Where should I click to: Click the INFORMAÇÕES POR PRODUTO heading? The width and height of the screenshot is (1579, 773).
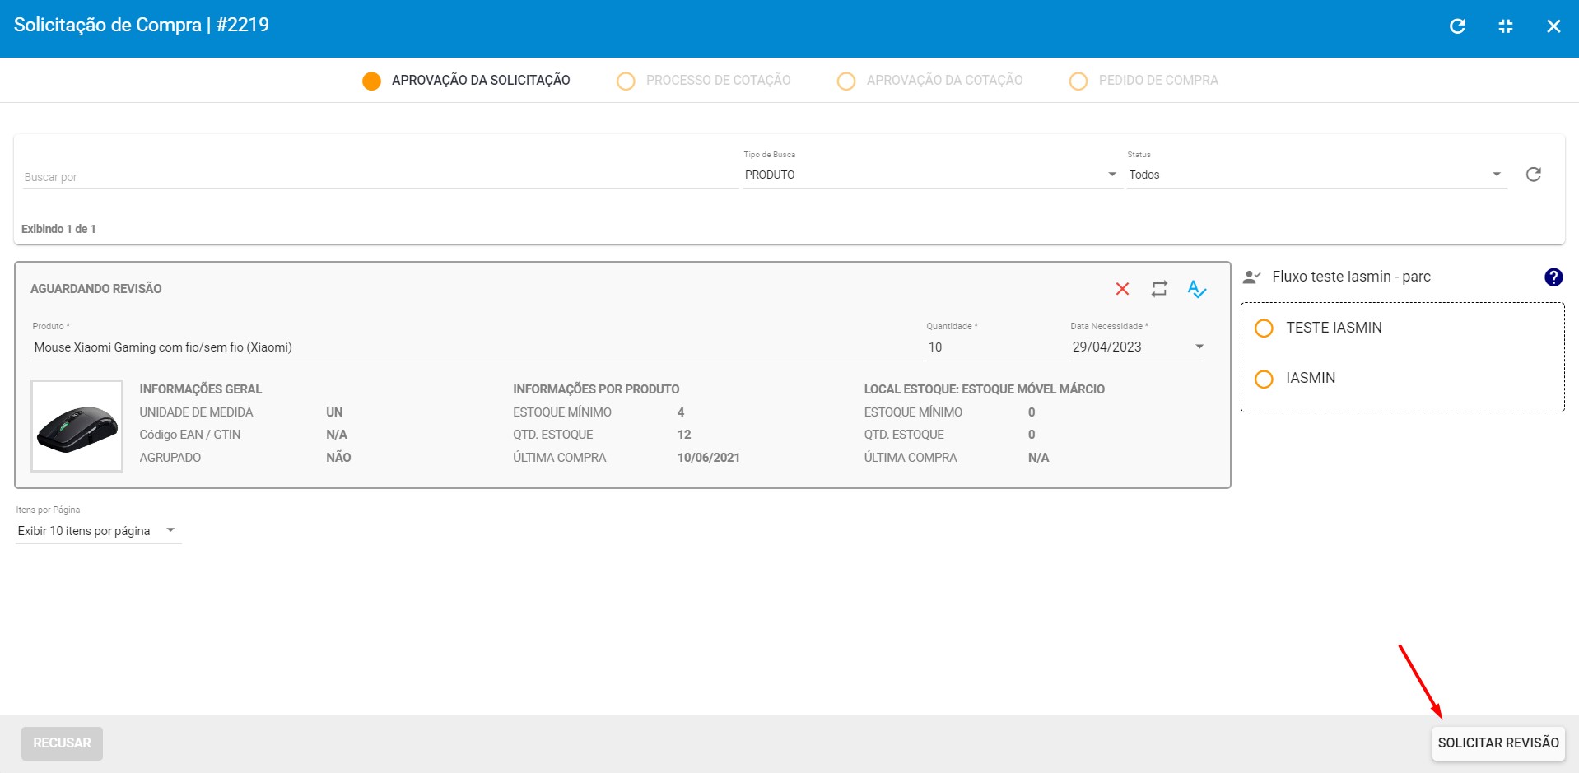596,389
